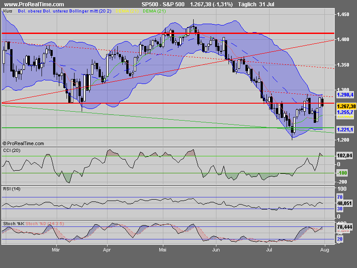Image resolution: width=357 pixels, height=268 pixels.
Task: Click the 'Apr' month label on time axis
Action: click(x=107, y=250)
